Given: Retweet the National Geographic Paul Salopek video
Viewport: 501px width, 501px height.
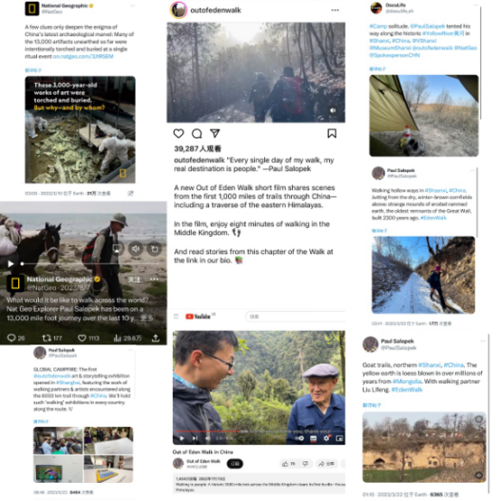Looking at the screenshot, I should (x=47, y=337).
